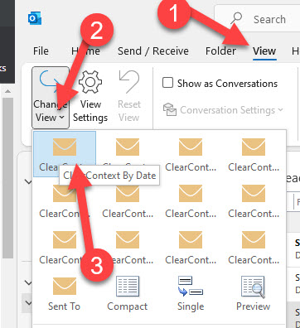Switch to the Send / Receive tab
Viewport: 300px width, 328px height.
[x=153, y=51]
